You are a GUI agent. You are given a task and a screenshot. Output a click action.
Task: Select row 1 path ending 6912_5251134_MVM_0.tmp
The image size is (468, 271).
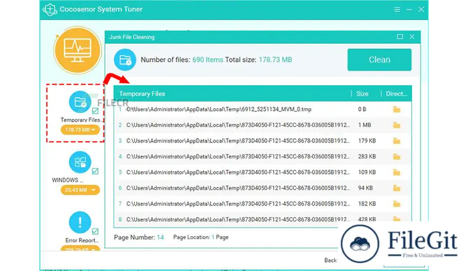click(x=219, y=110)
